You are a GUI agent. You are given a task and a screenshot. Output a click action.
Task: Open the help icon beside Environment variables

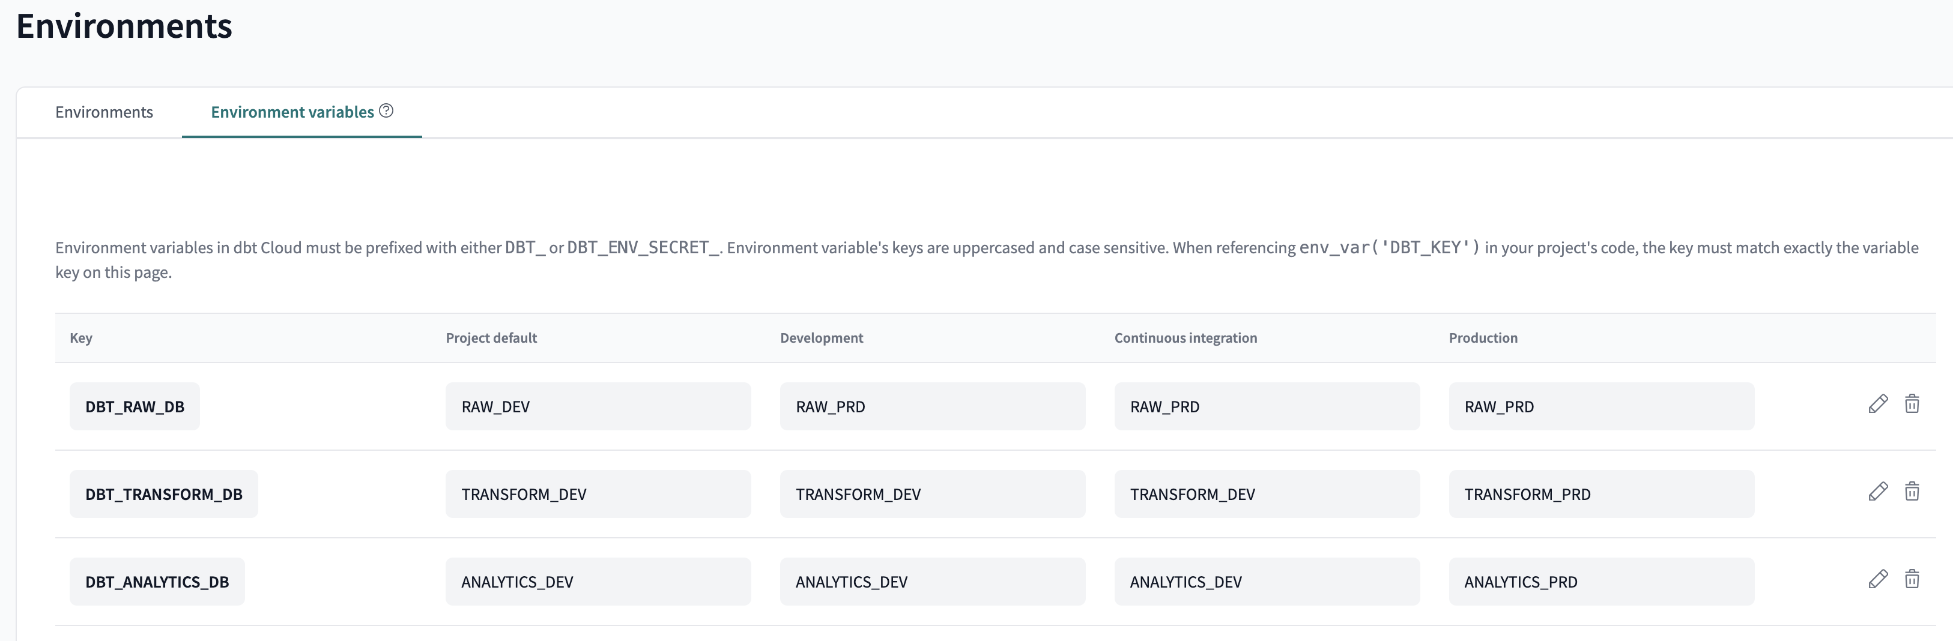[386, 110]
